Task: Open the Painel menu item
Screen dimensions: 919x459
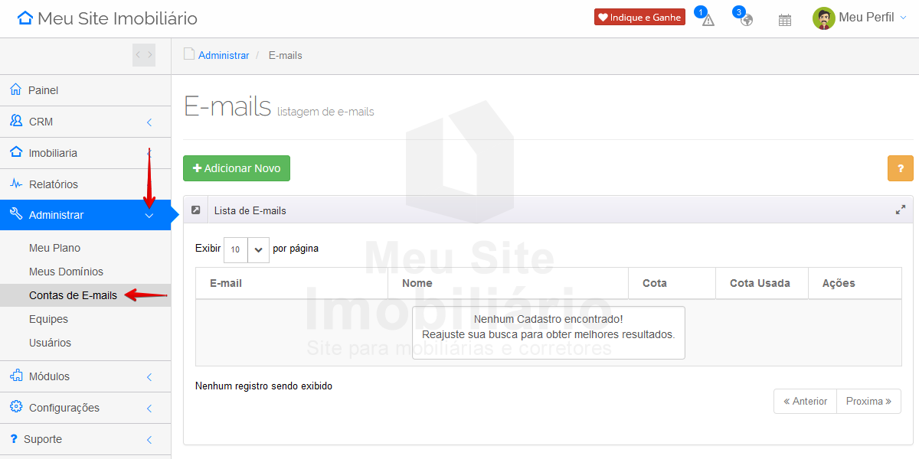Action: click(x=44, y=90)
